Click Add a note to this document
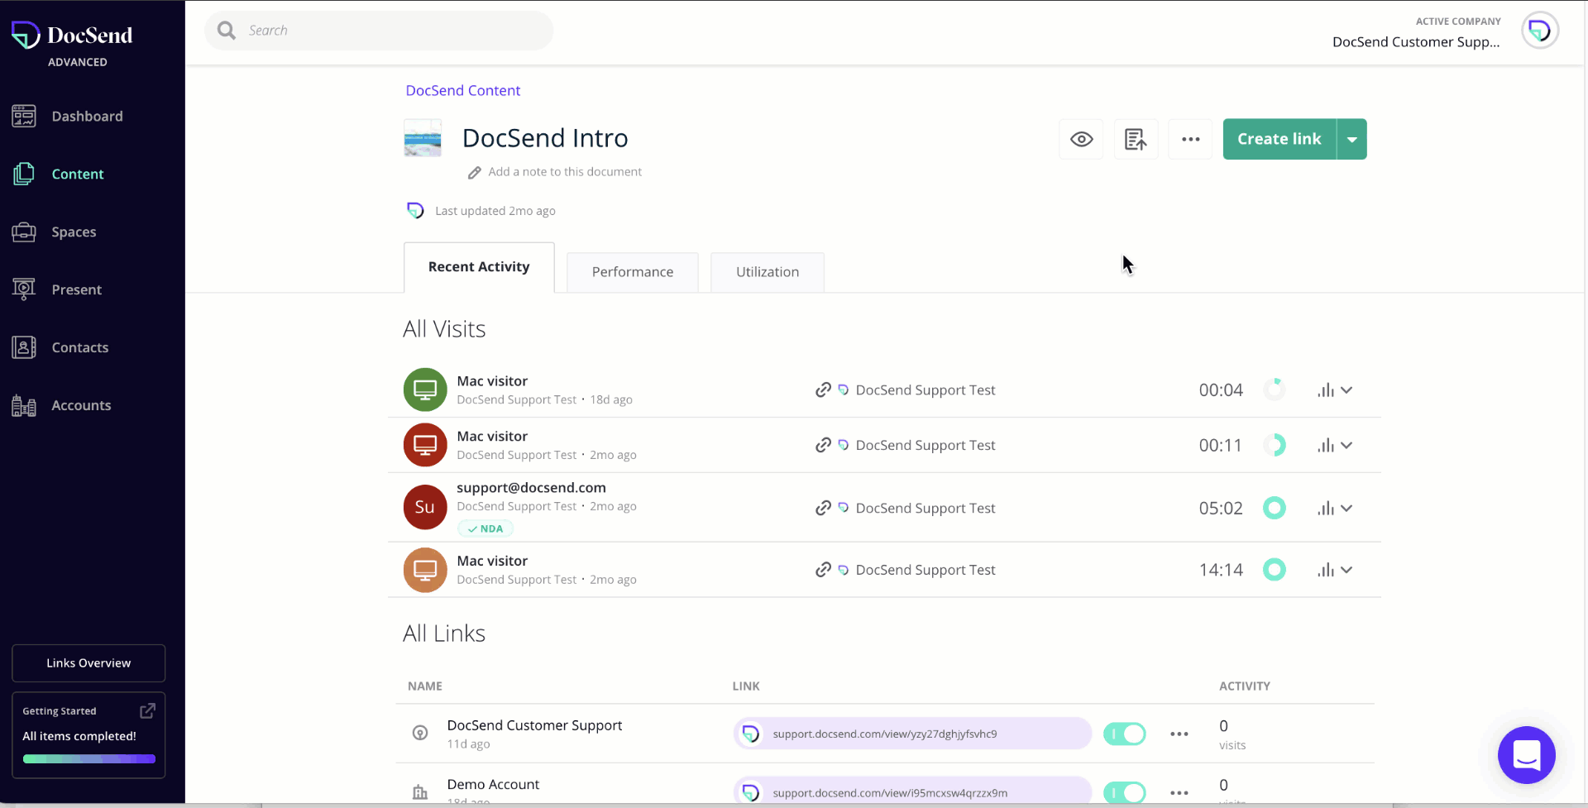 [565, 172]
